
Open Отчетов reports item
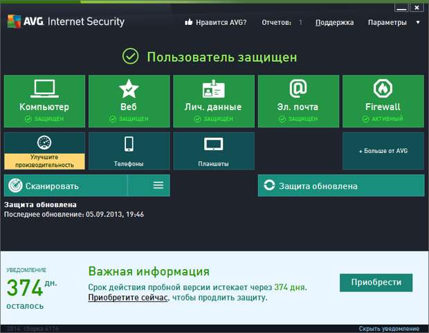point(282,22)
